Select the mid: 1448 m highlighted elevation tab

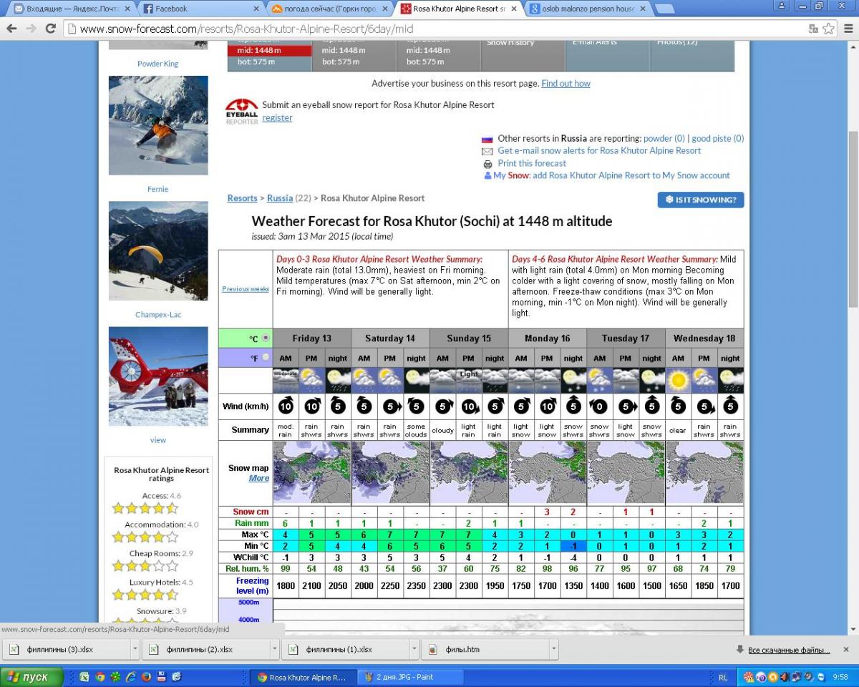(x=269, y=51)
